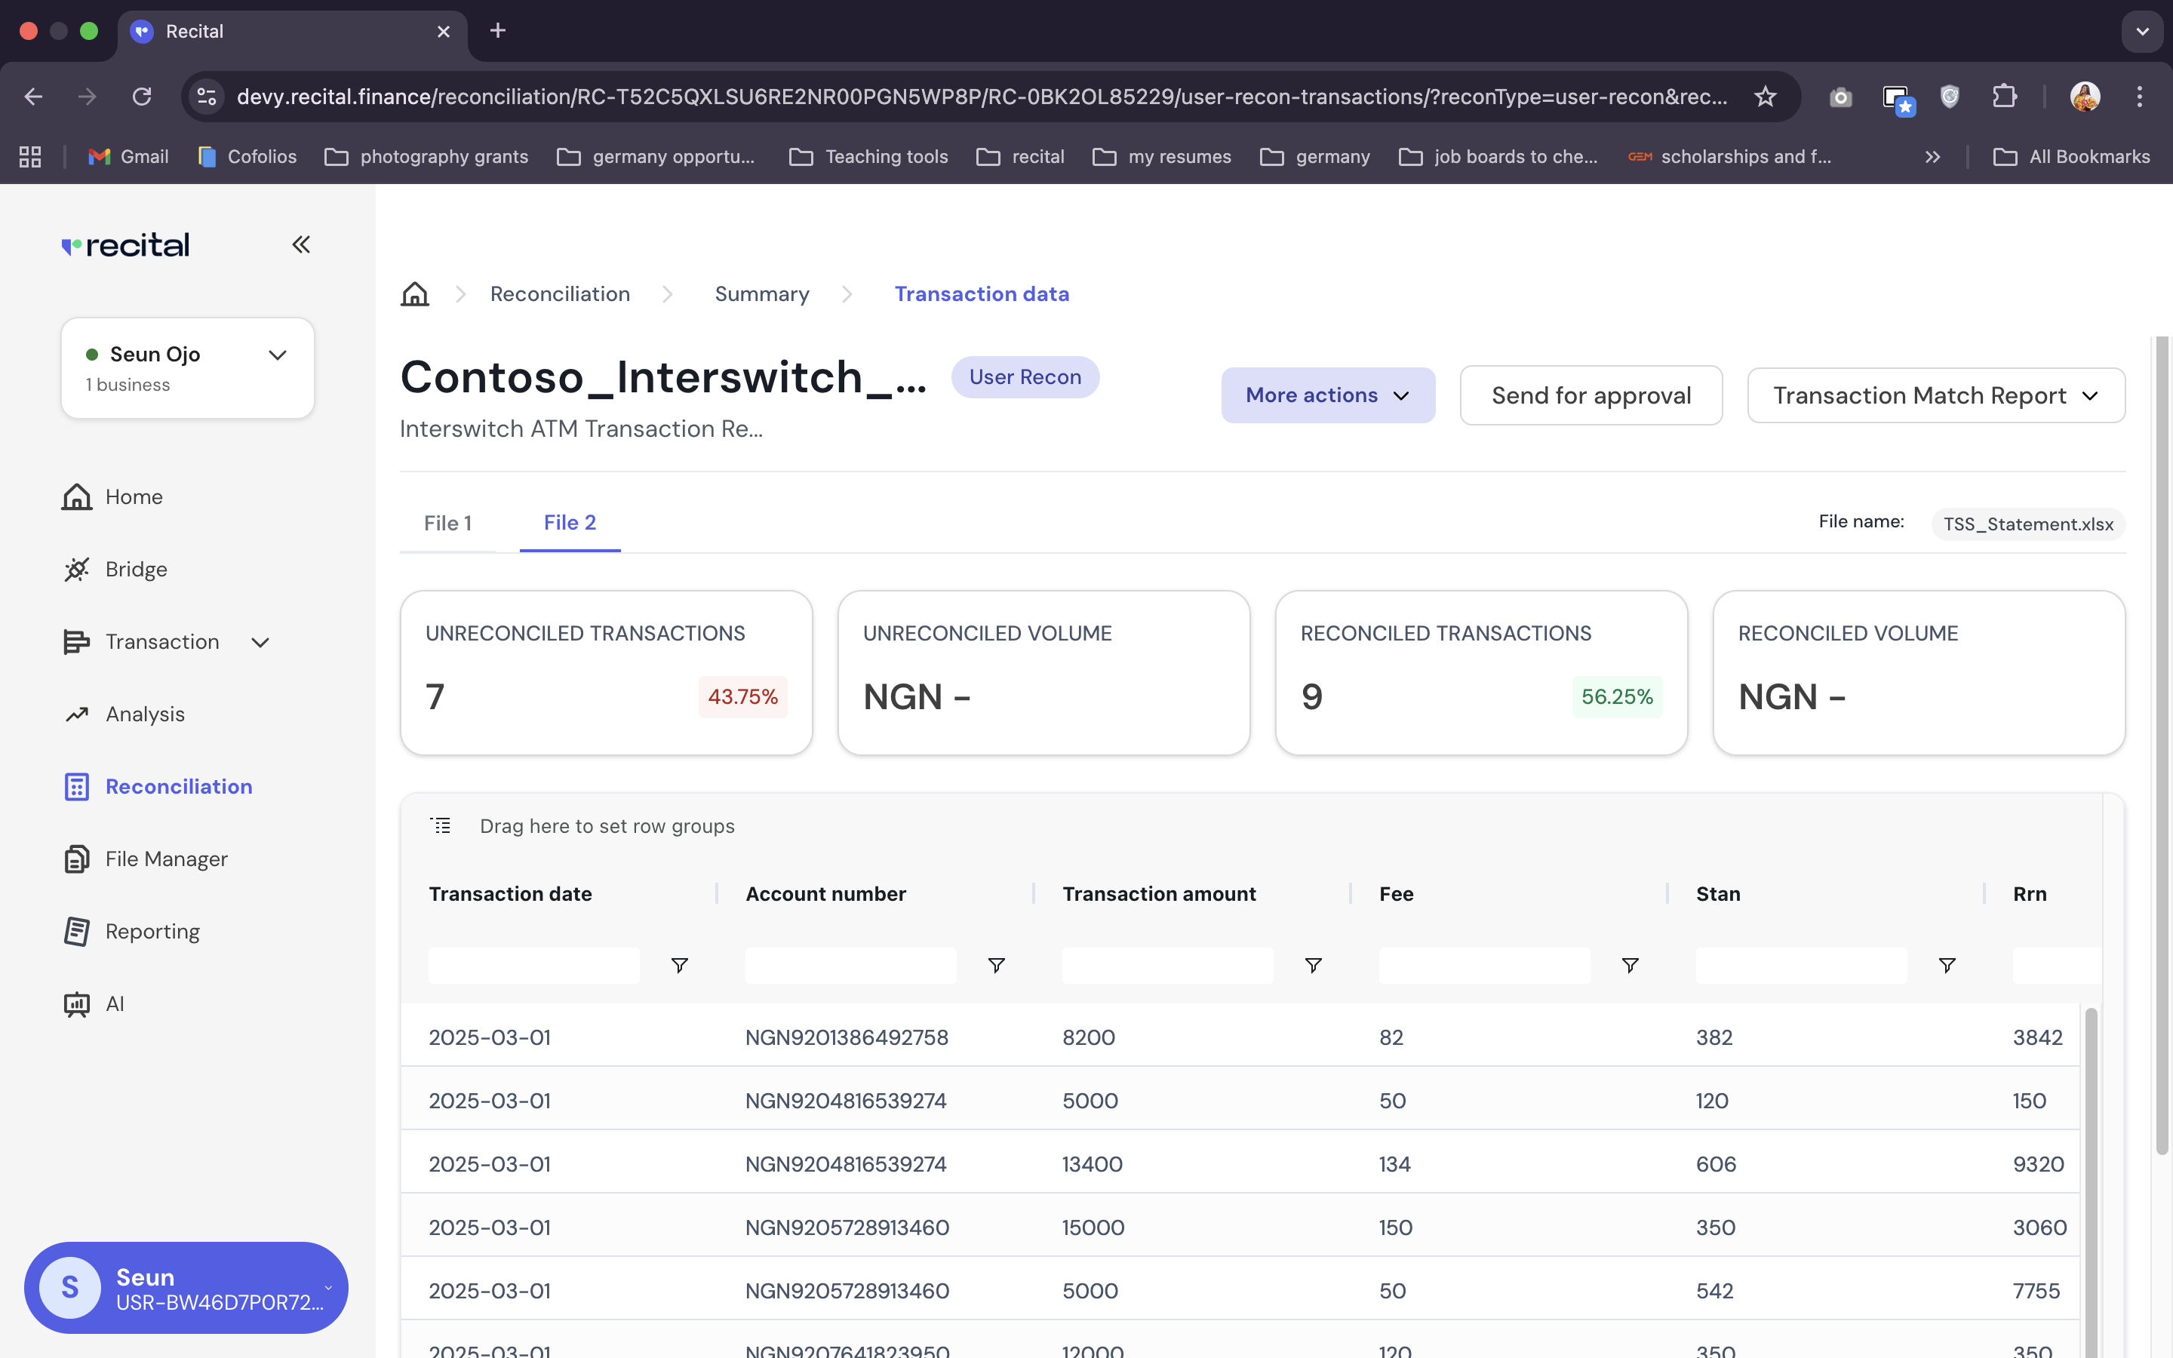Bookmark this page with star icon

point(1765,96)
